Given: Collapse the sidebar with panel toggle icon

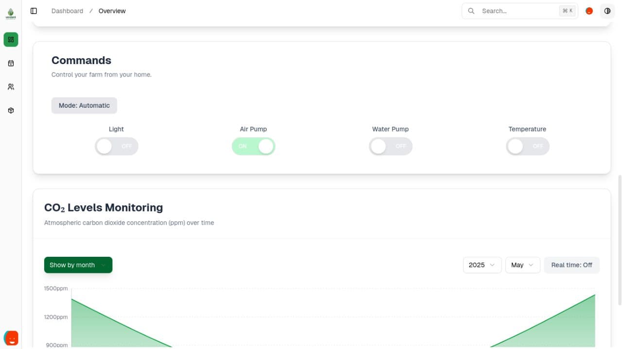Looking at the screenshot, I should [x=34, y=11].
